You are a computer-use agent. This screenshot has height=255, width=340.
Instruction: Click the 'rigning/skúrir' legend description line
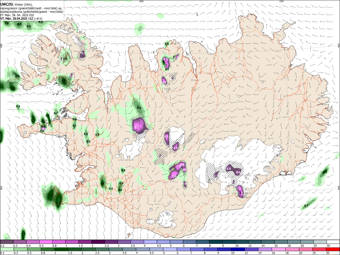(x=31, y=8)
